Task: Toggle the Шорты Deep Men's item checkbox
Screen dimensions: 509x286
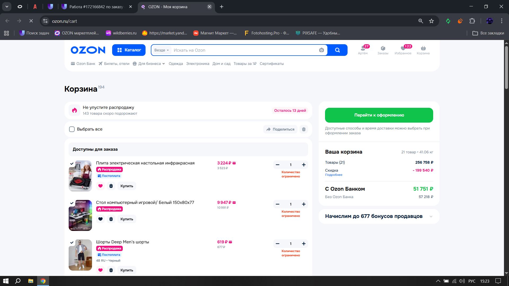Action: coord(72,243)
